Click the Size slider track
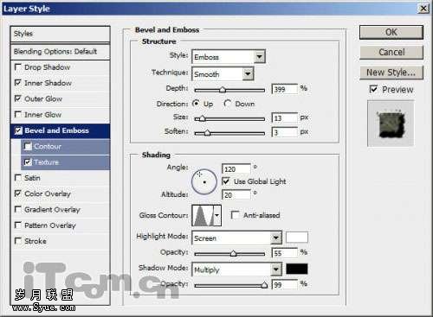This screenshot has width=433, height=317. point(229,118)
